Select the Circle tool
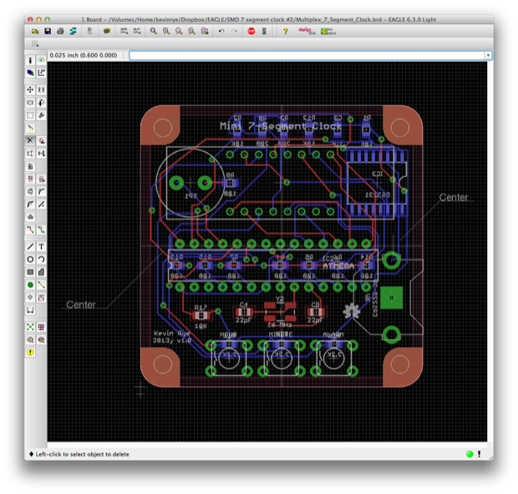The height and width of the screenshot is (494, 518). tap(30, 260)
